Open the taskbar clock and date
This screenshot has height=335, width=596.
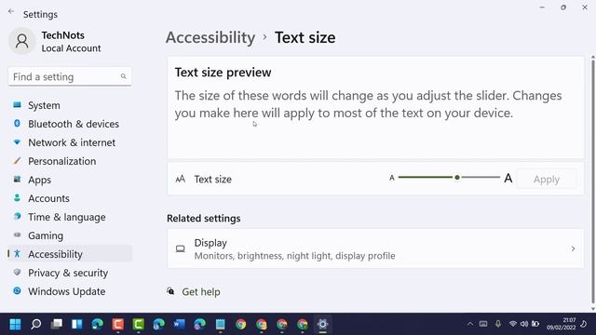tap(561, 324)
